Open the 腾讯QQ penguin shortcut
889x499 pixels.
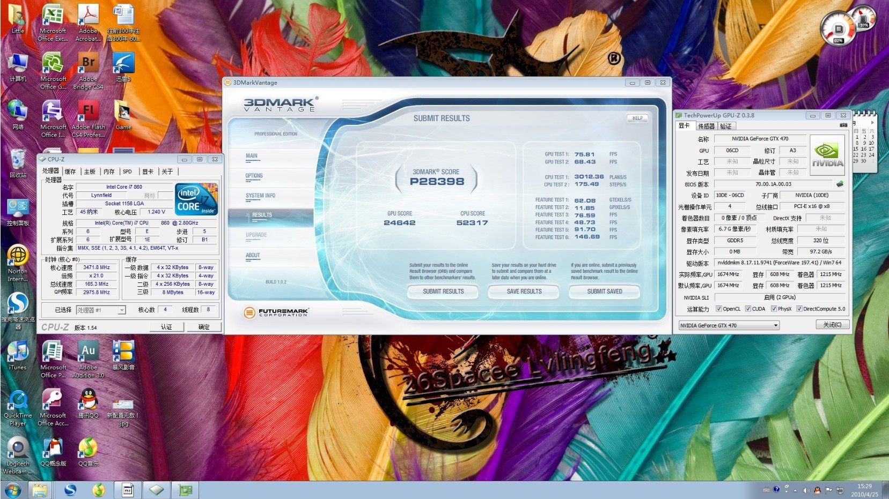click(88, 404)
